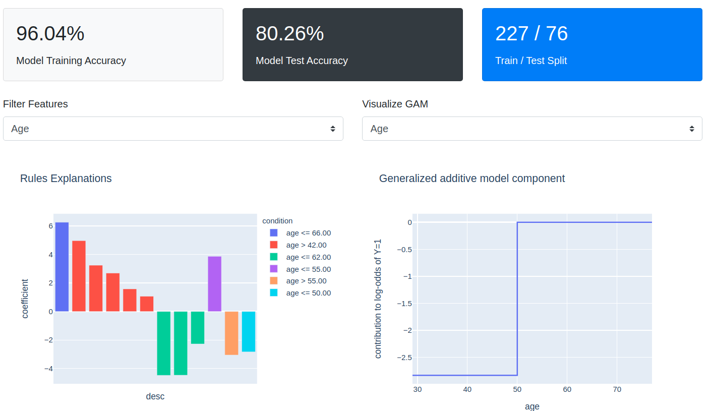The image size is (710, 411).
Task: Toggle legend entry age <= 66.00
Action: point(301,233)
